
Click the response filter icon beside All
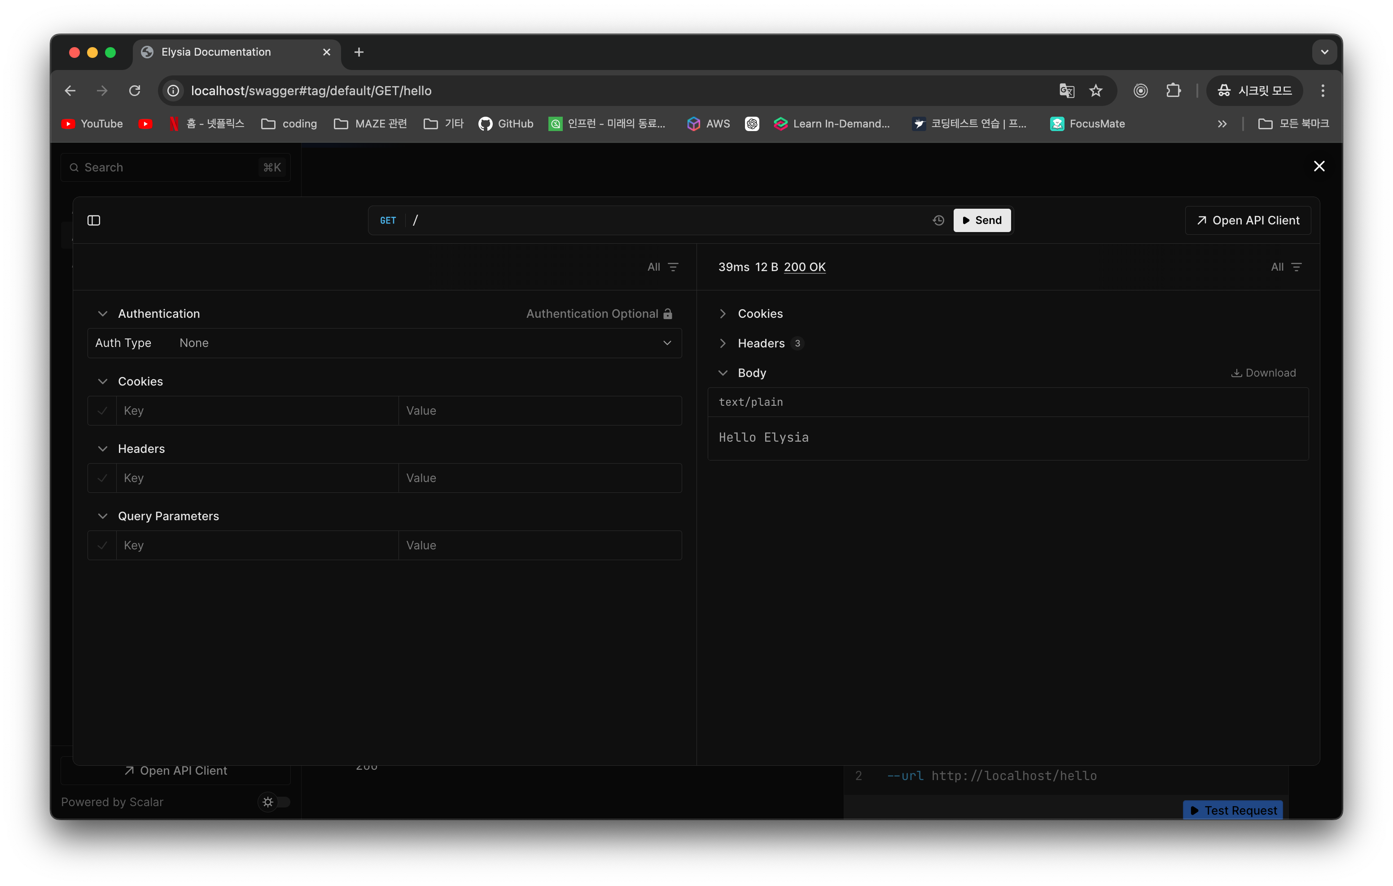pos(1297,267)
